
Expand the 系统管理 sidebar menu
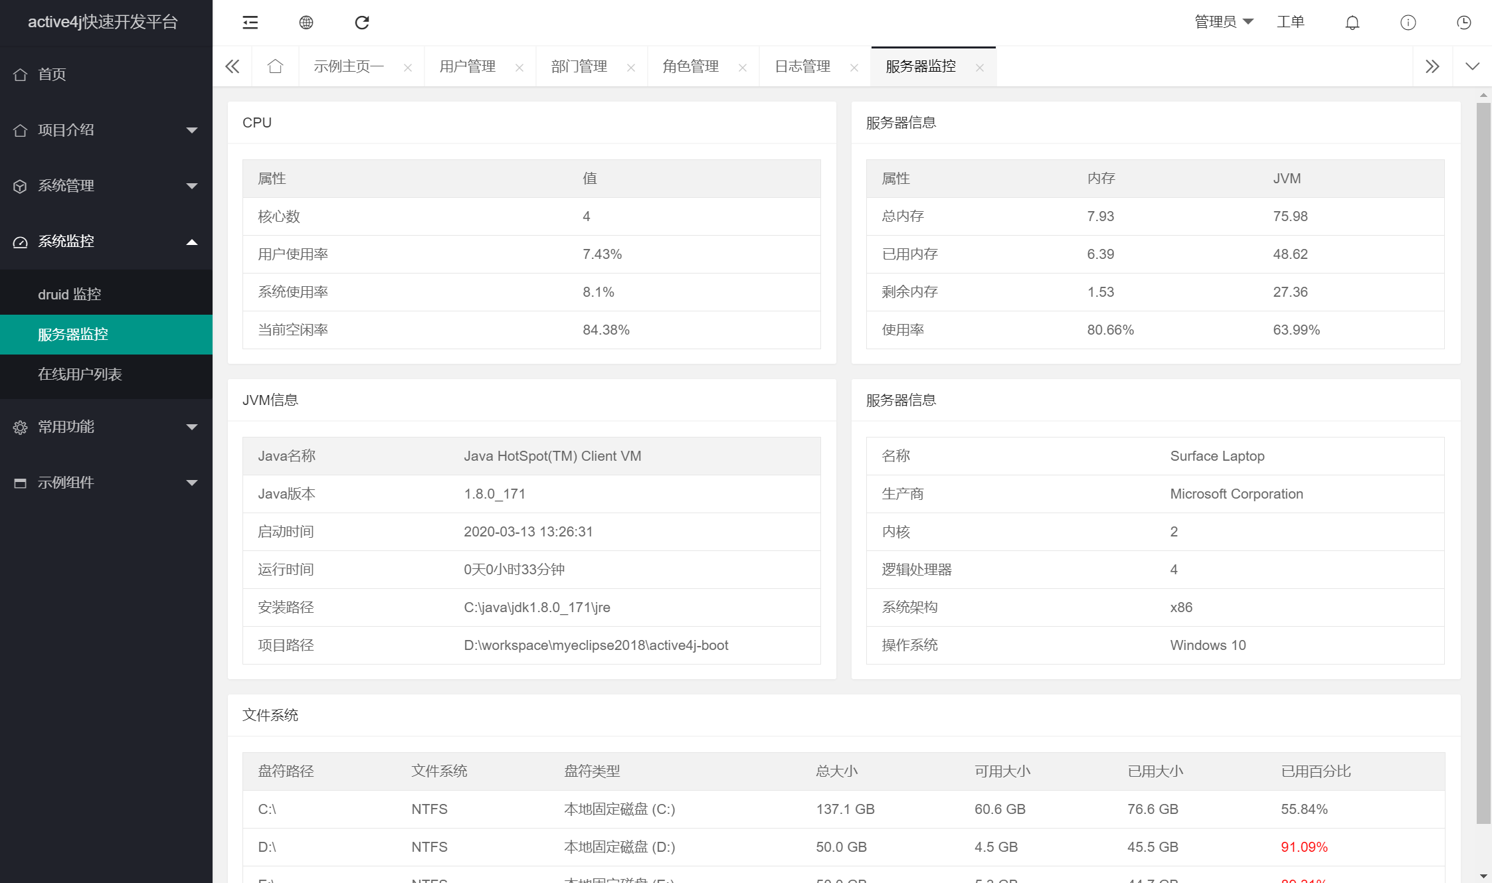click(x=106, y=186)
